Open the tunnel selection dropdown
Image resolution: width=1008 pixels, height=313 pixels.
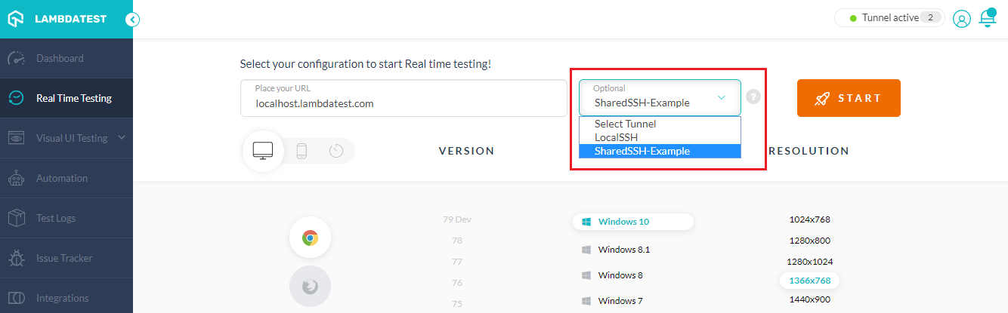660,98
